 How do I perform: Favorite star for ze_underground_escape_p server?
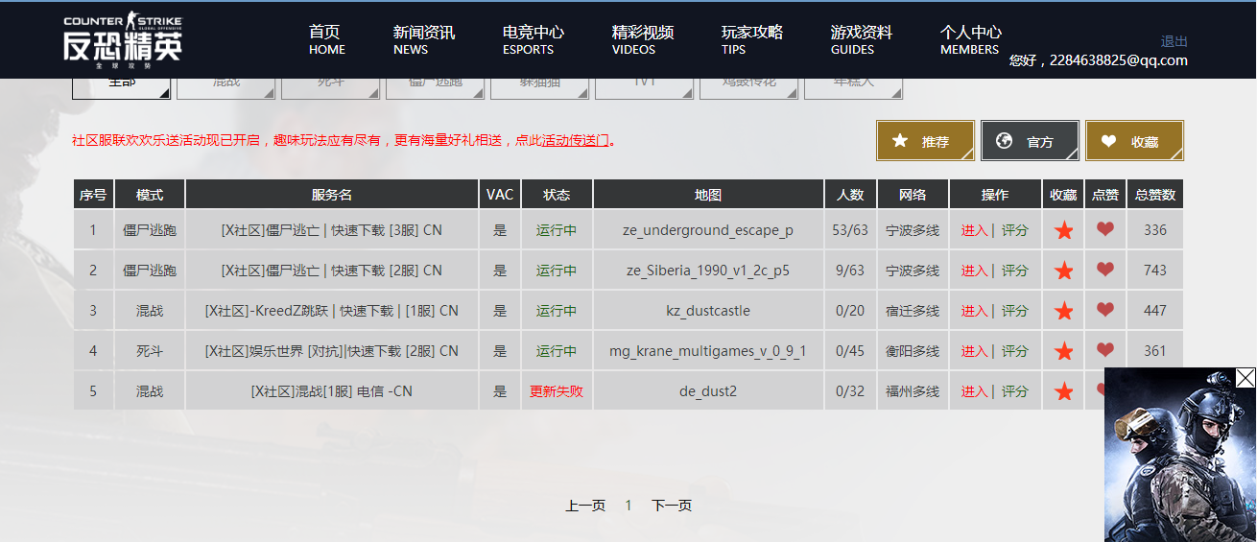[x=1063, y=230]
